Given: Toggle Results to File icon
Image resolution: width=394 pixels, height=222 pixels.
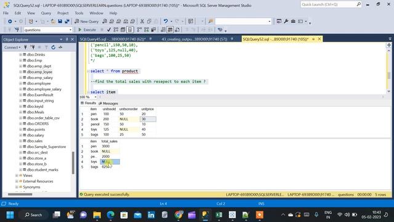Looking at the screenshot, I should (x=177, y=30).
